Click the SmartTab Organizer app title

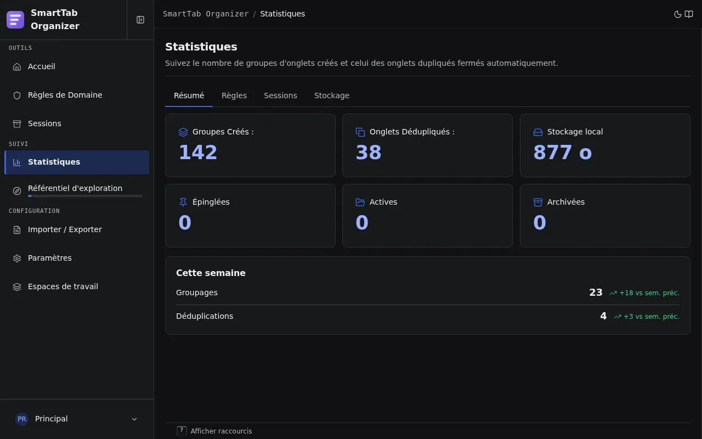55,20
